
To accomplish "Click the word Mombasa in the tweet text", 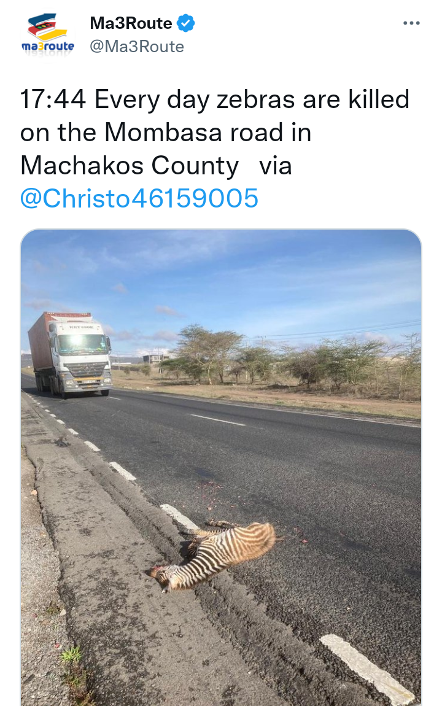I will [x=163, y=133].
